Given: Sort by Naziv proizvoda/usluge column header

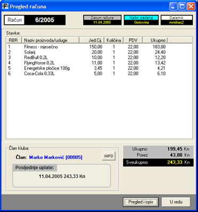Looking at the screenshot, I should click(x=51, y=40).
